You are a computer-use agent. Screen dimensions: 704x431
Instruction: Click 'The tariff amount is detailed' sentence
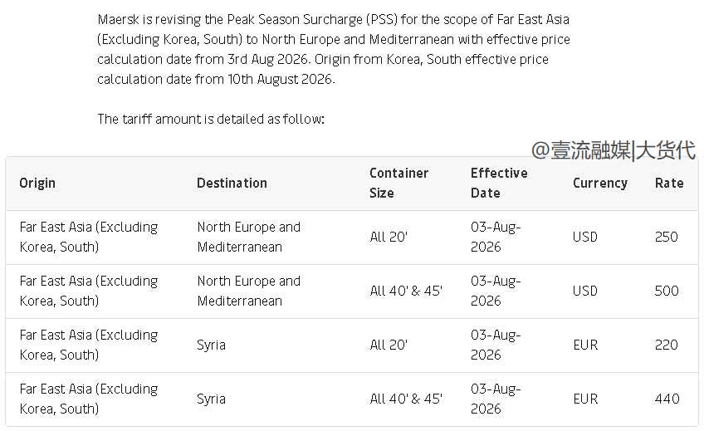tap(211, 119)
